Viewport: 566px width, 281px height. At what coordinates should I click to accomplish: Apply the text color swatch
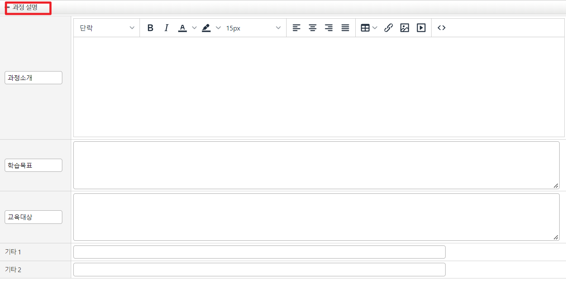182,28
